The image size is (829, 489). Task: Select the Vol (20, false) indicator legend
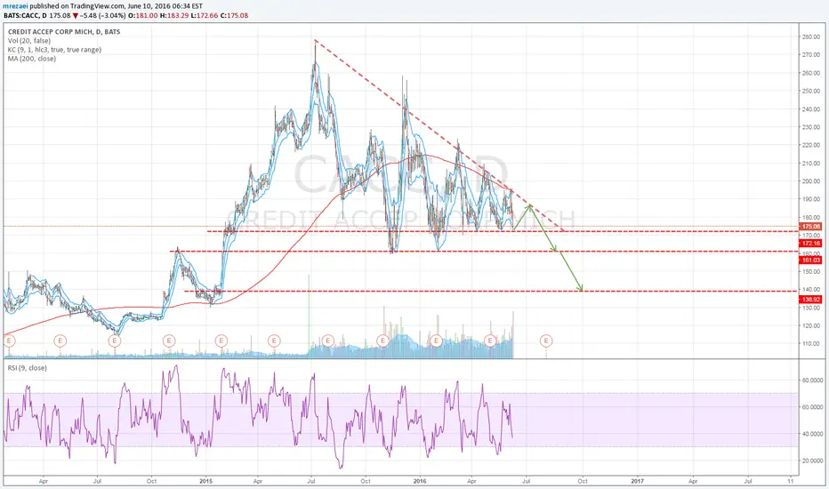point(29,41)
